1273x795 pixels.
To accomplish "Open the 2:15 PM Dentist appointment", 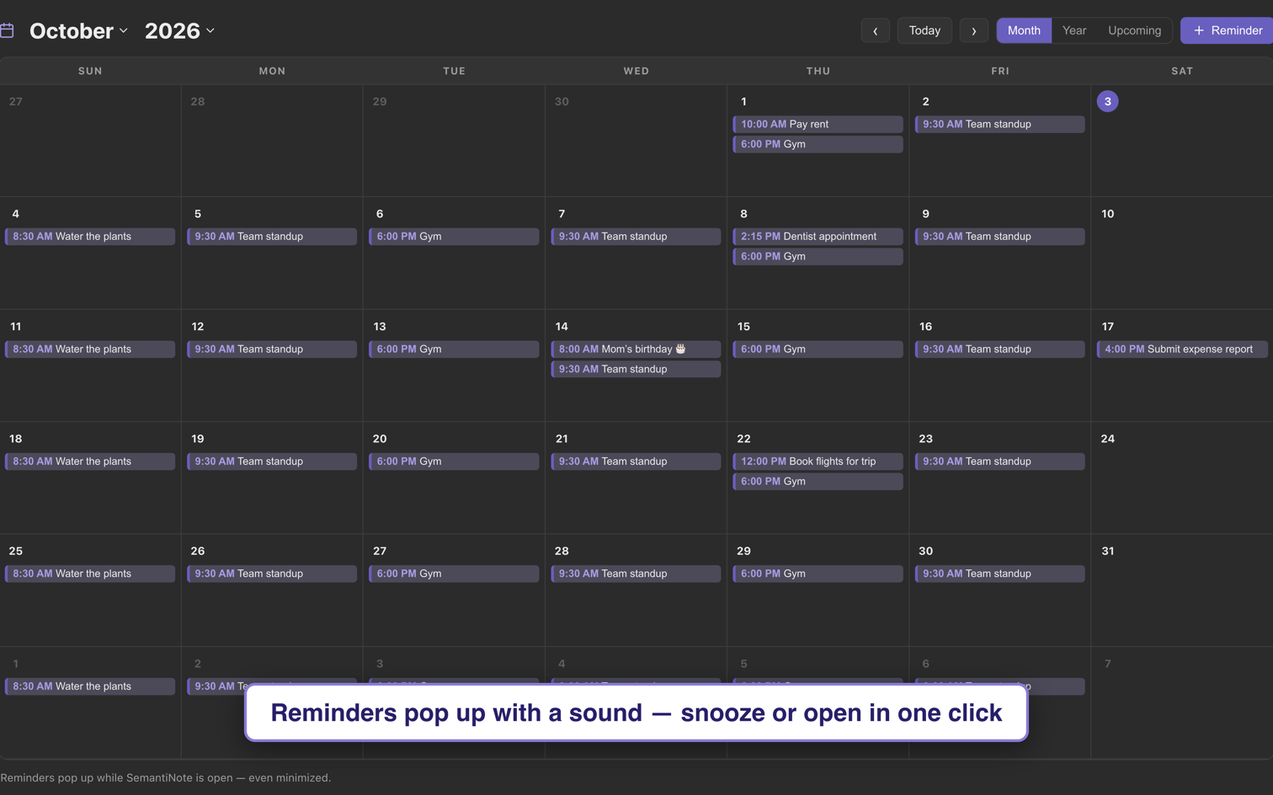I will (x=818, y=237).
